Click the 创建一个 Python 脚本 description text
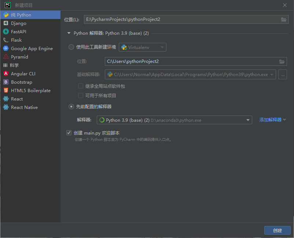 click(123, 139)
